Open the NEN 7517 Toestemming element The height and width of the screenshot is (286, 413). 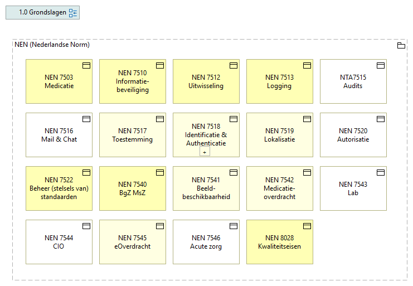click(133, 135)
